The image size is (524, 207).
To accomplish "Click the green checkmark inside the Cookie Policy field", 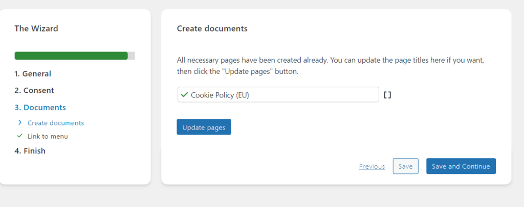I will tap(184, 95).
